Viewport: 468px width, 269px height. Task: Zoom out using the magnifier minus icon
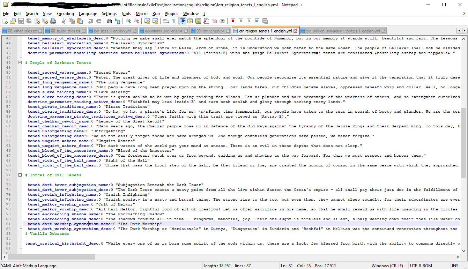click(x=136, y=21)
